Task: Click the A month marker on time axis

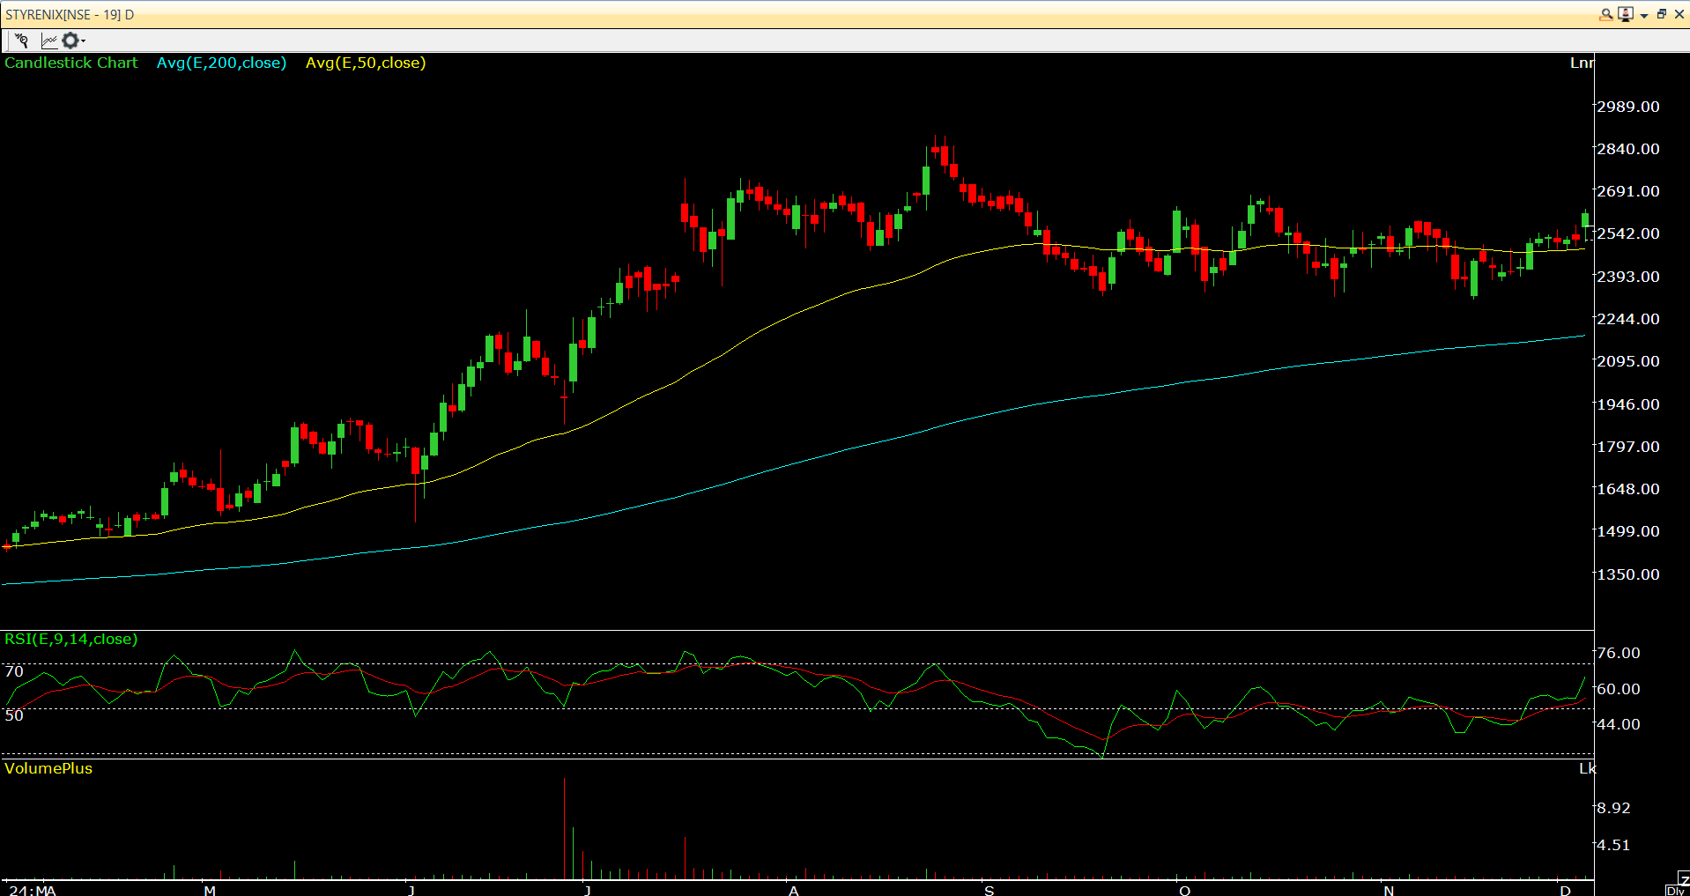Action: click(794, 890)
